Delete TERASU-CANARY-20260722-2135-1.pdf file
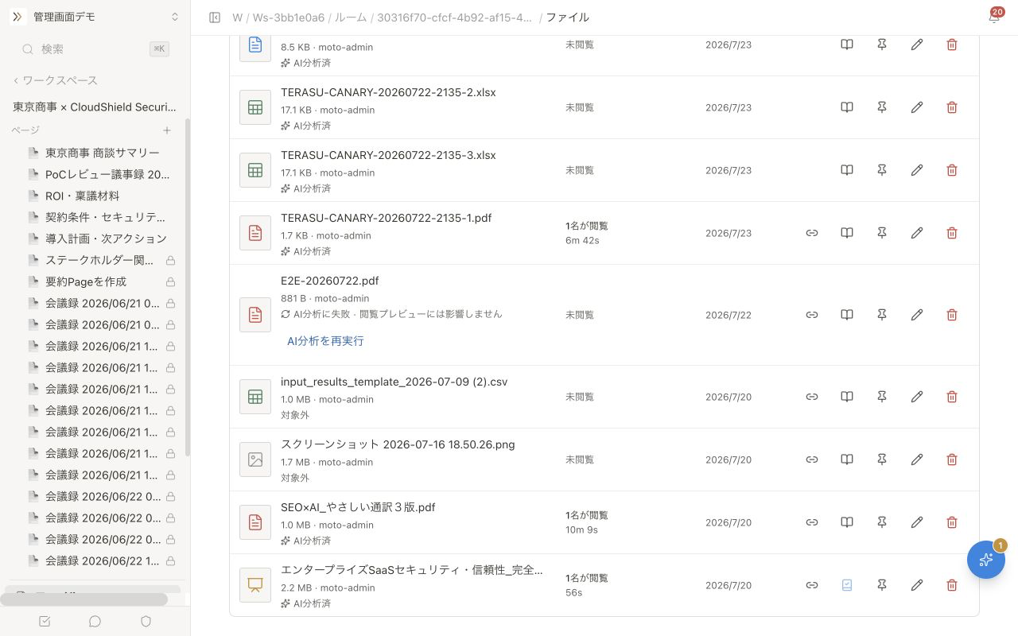This screenshot has height=636, width=1018. pyautogui.click(x=952, y=233)
